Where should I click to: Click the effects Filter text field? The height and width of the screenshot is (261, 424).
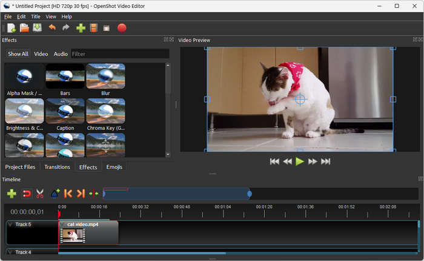[x=120, y=54]
